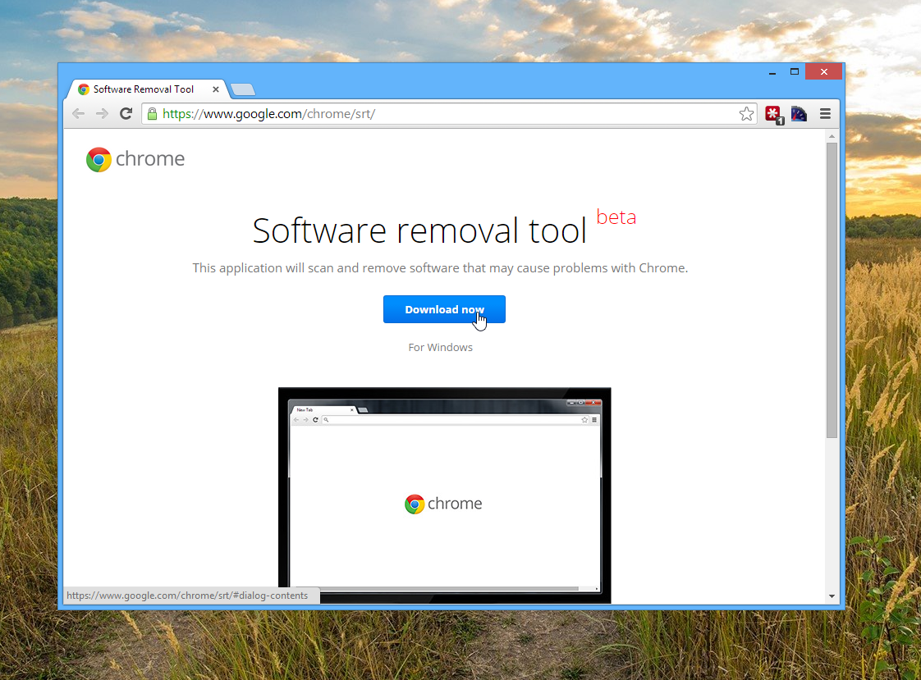Click the Chrome browser preview image
Viewport: 921px width, 680px height.
coord(444,495)
